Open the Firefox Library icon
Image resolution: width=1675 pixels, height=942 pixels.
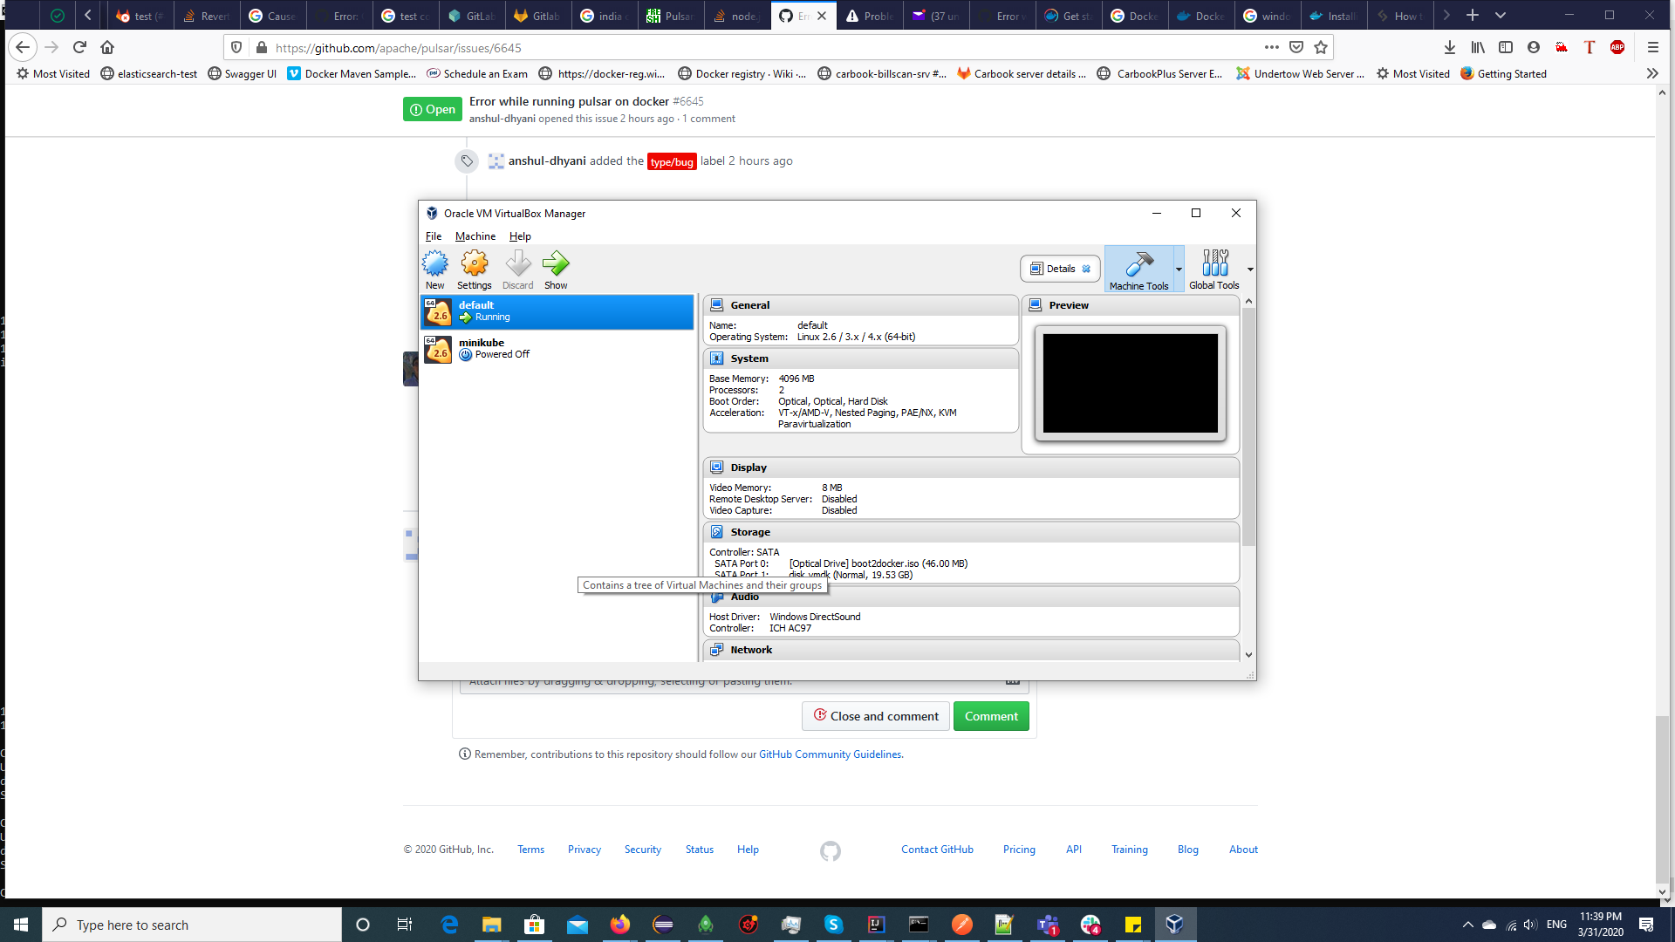click(1478, 47)
